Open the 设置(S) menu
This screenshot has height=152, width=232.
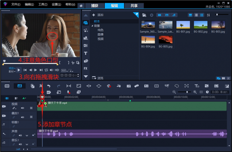click(56, 4)
